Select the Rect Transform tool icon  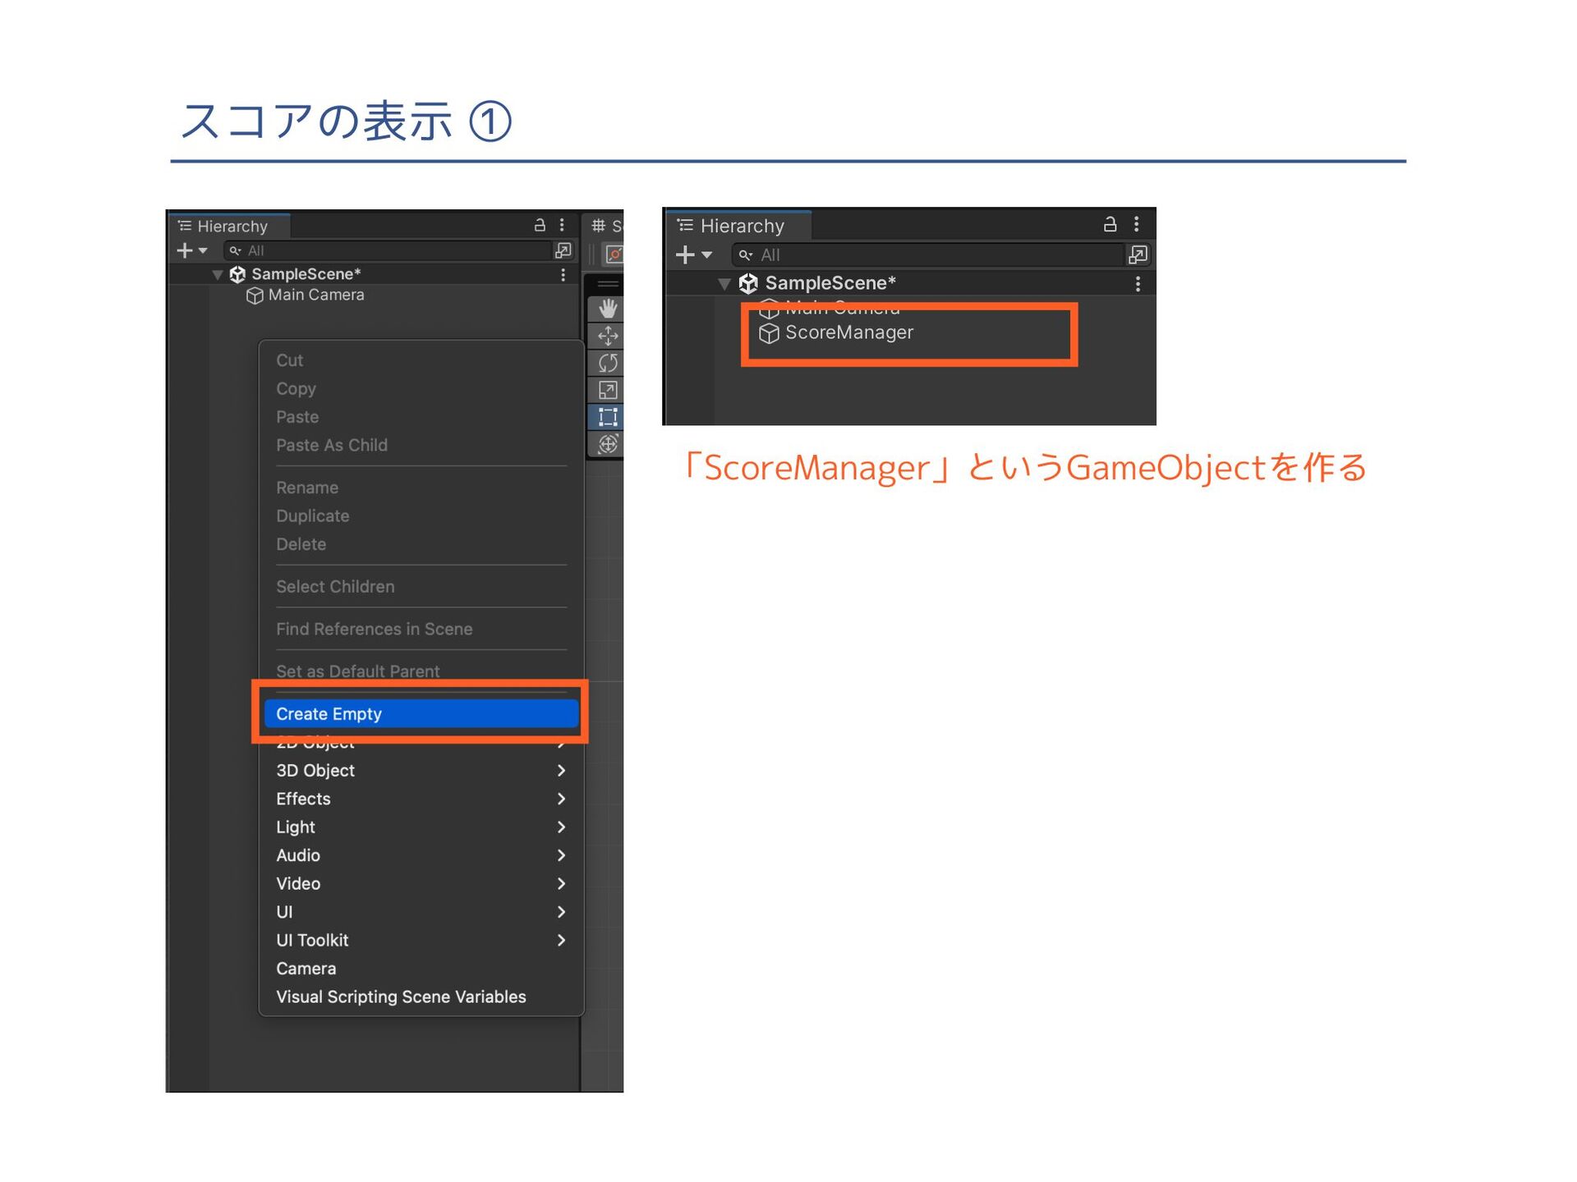[x=608, y=417]
